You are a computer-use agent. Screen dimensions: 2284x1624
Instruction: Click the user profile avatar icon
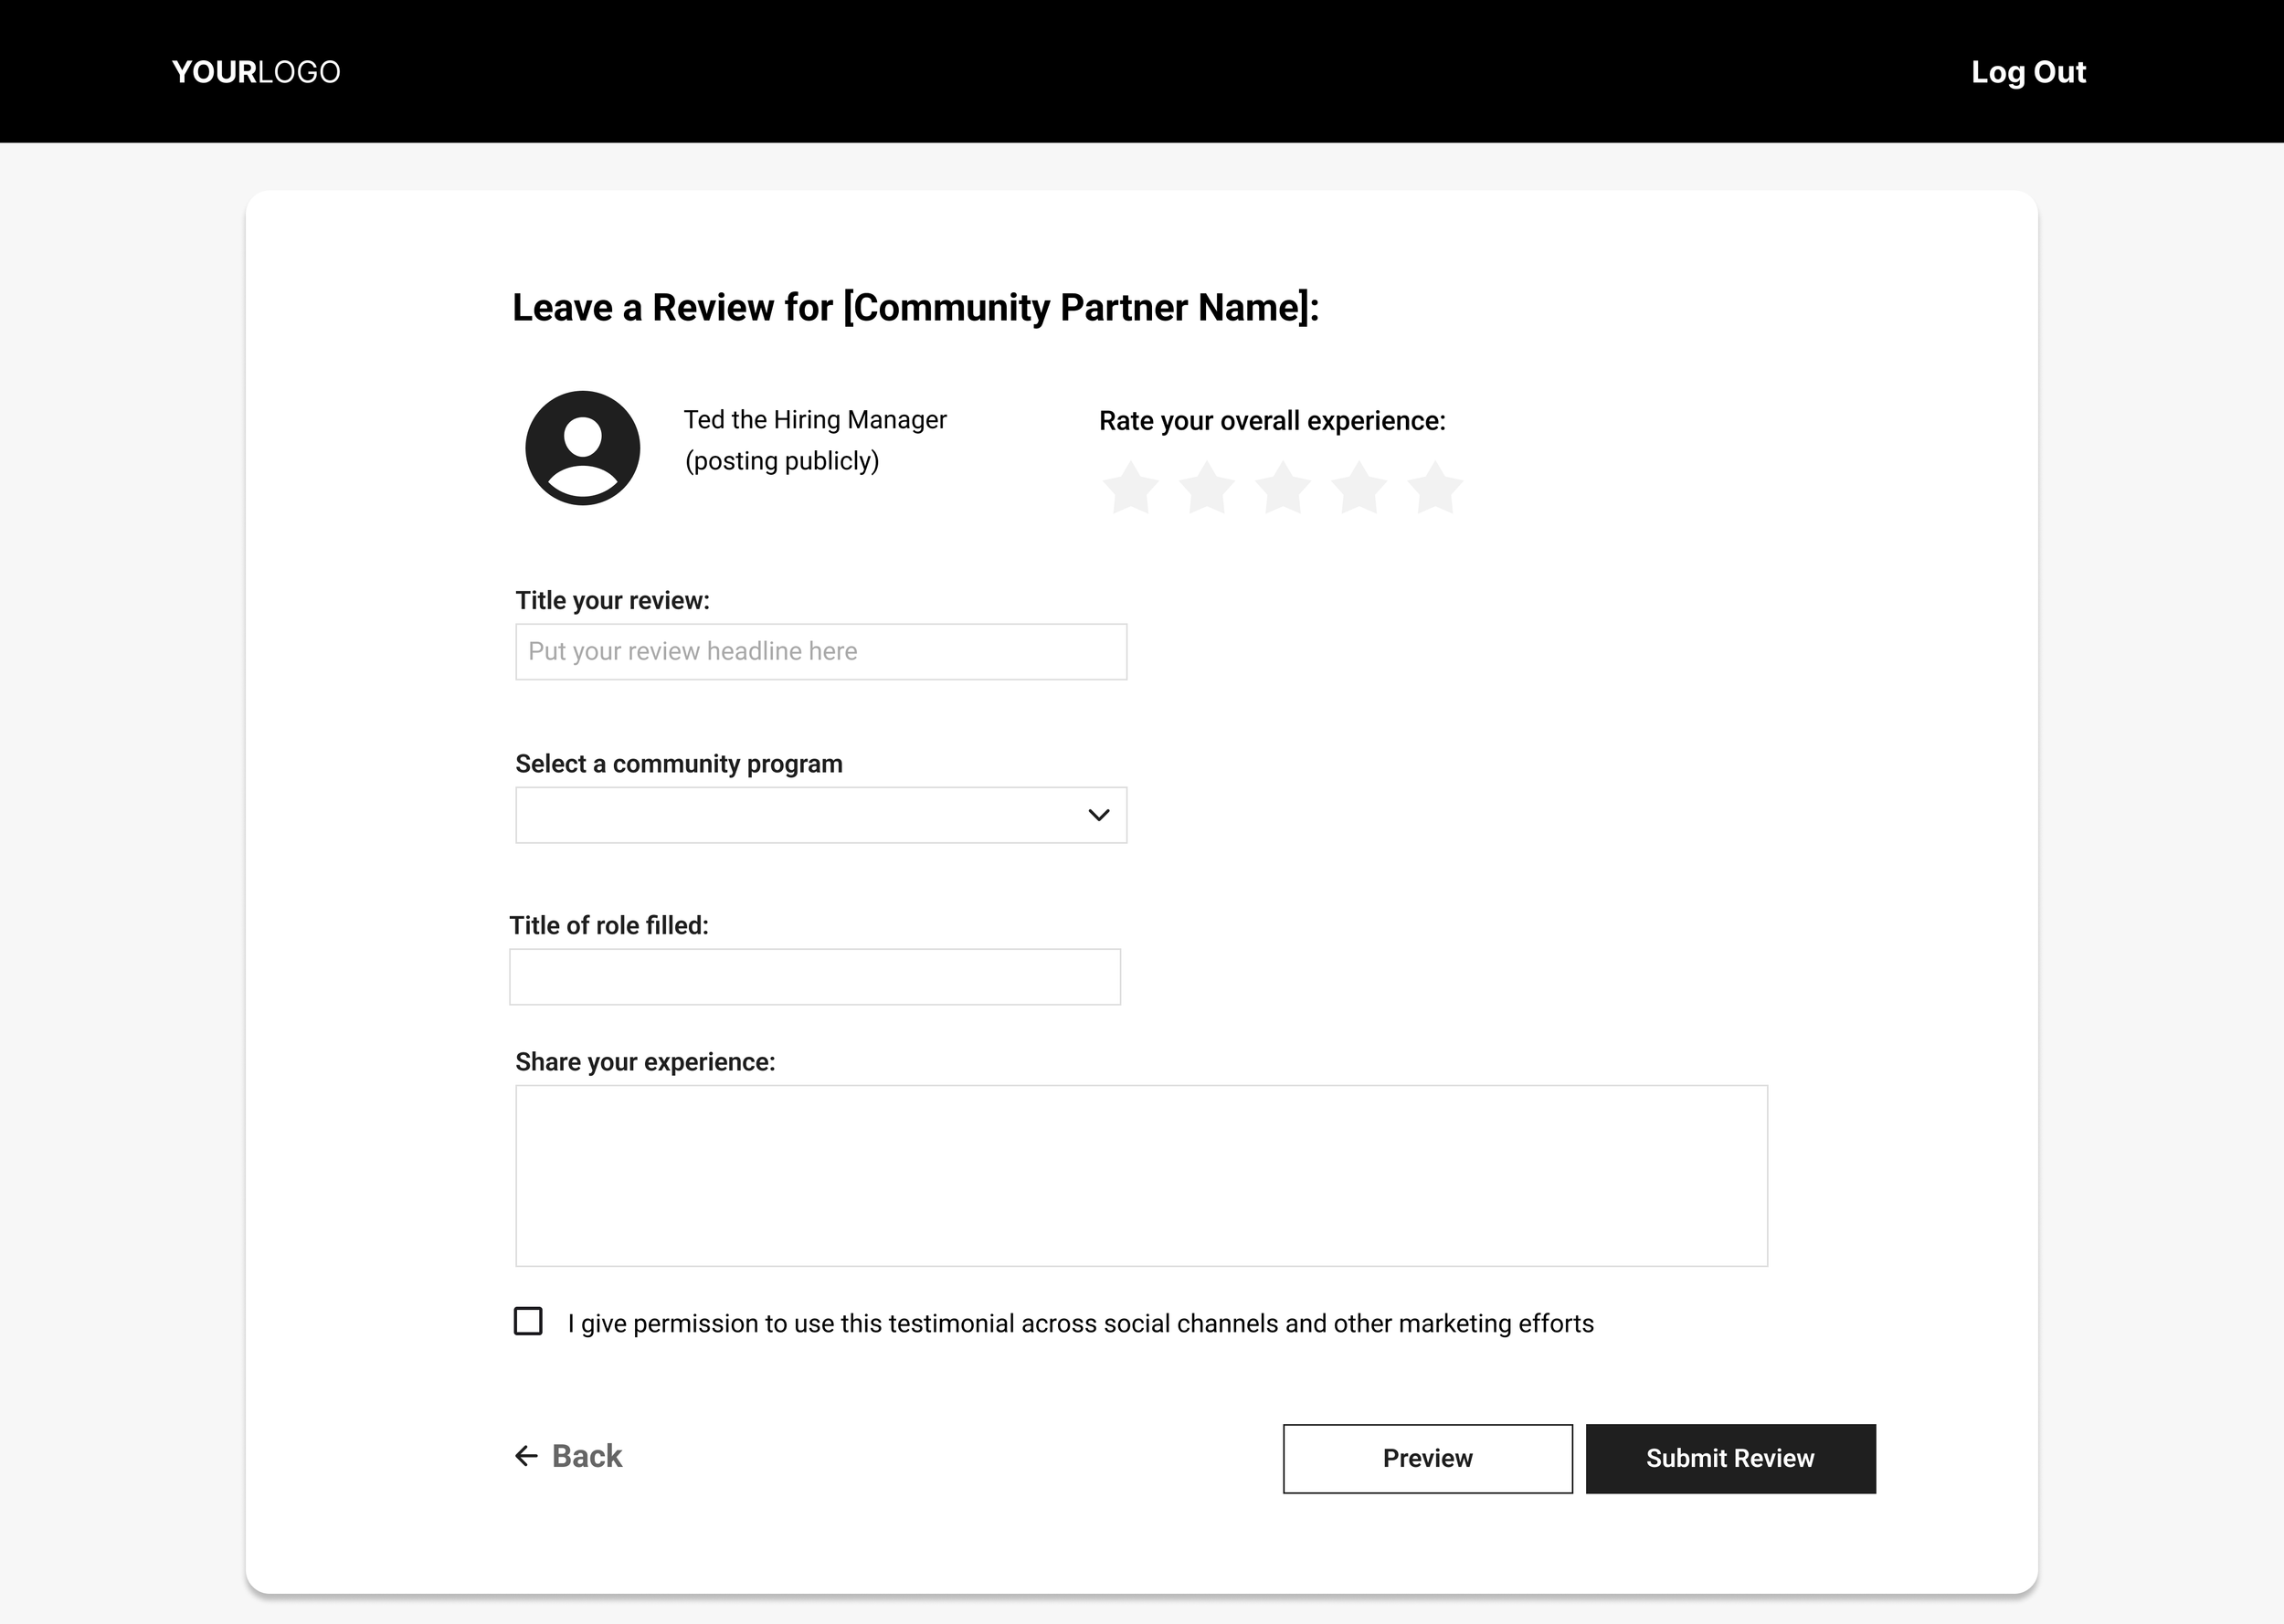582,448
